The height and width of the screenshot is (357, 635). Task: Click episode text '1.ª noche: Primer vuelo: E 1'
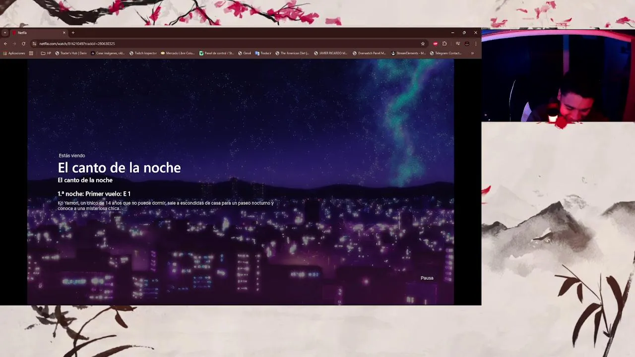tap(94, 194)
